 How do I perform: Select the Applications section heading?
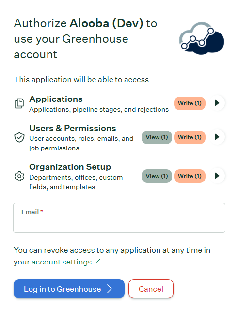56,99
